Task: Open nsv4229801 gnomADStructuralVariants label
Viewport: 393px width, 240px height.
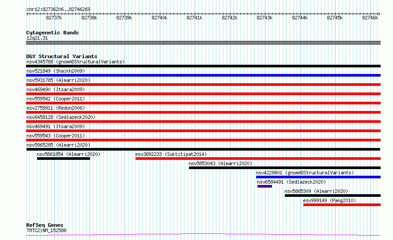Action: [305, 173]
